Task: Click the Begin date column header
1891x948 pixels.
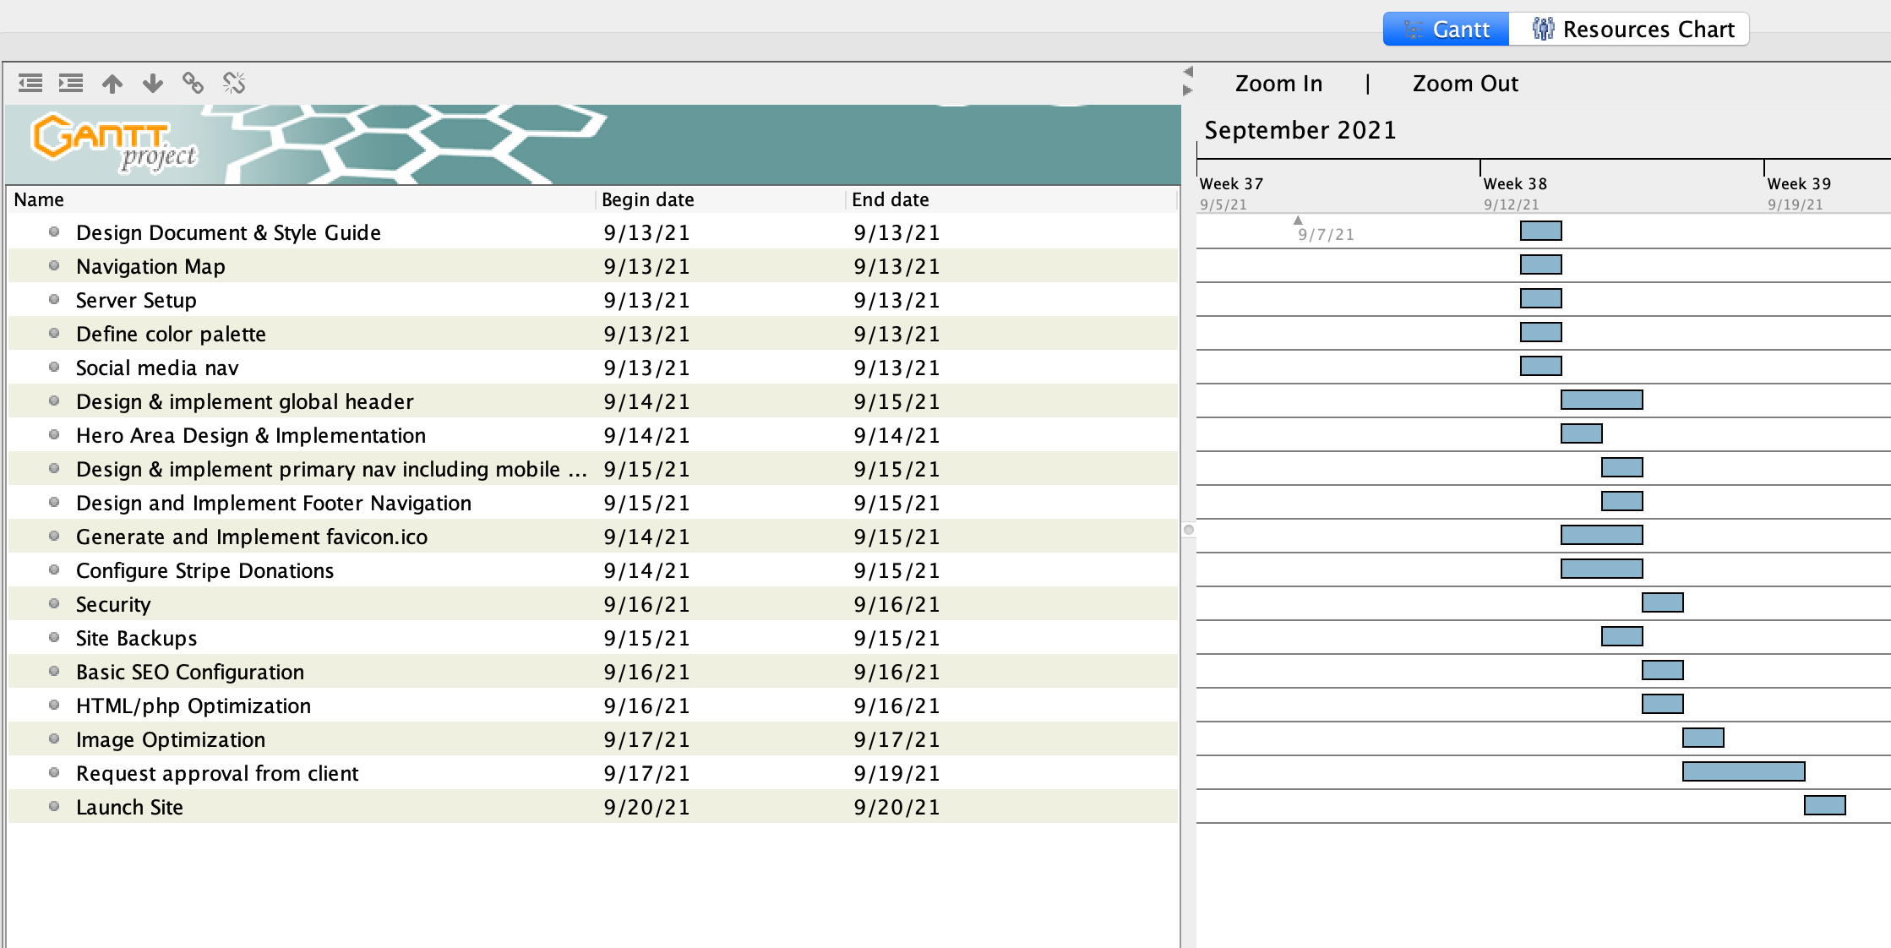Action: click(x=647, y=199)
